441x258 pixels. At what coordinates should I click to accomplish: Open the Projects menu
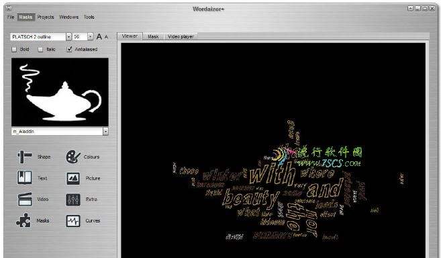(x=46, y=17)
